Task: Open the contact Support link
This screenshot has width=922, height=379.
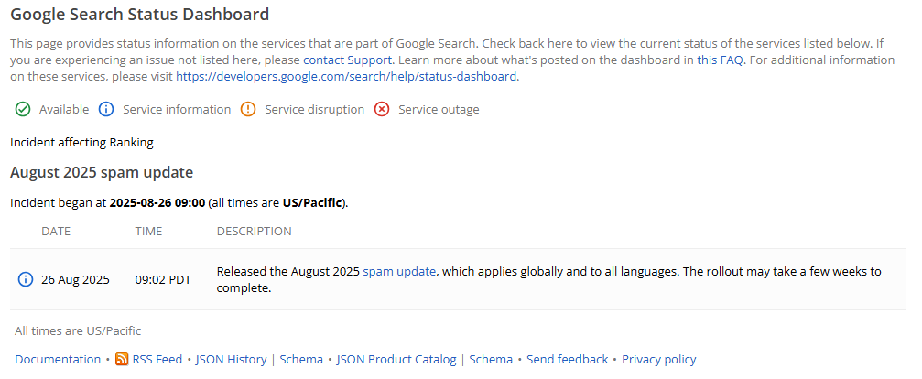Action: 348,60
